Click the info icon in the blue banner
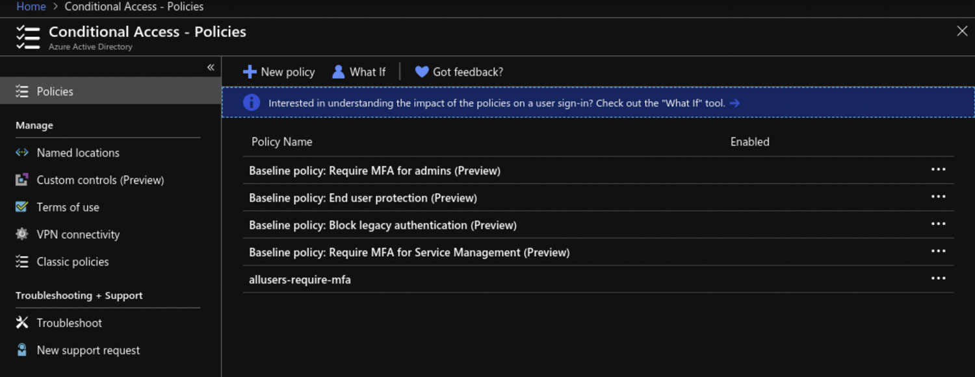The width and height of the screenshot is (975, 377). [252, 103]
